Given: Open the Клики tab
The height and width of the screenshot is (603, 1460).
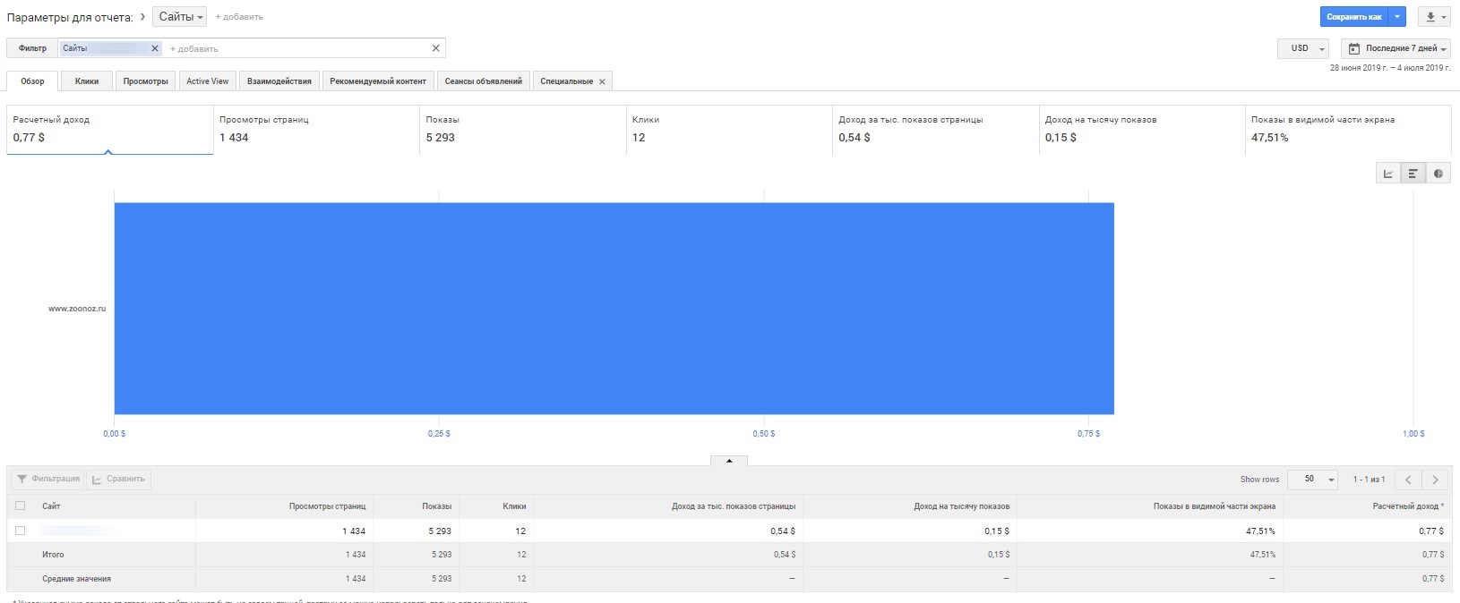Looking at the screenshot, I should point(87,81).
